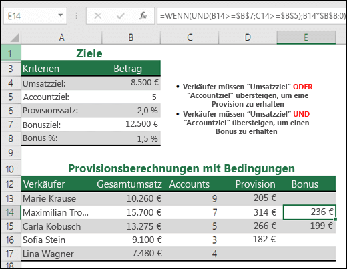Screen dimensions: 347x269
Task: Select row 14 header
Action: coord(11,212)
